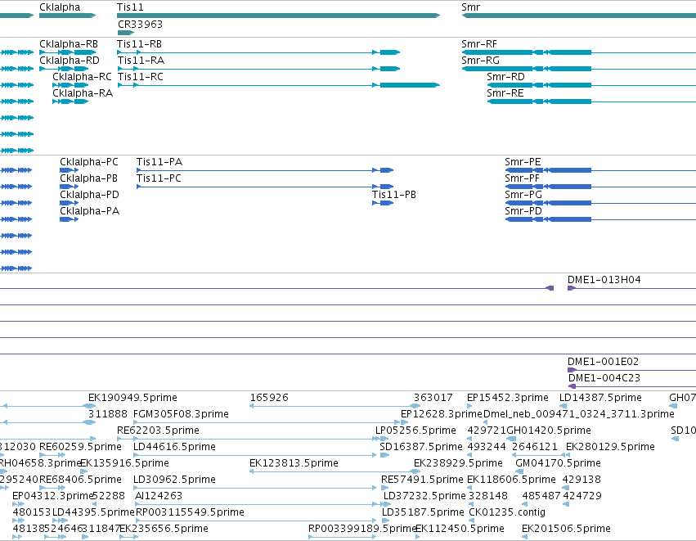
Task: Select EST EK135916.5prime
Action: tap(124, 463)
